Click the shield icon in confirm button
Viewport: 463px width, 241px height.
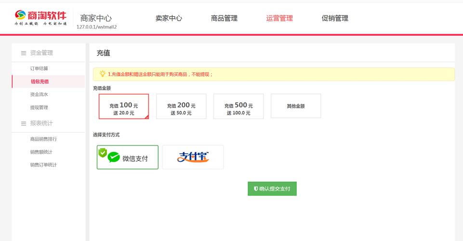(x=256, y=188)
